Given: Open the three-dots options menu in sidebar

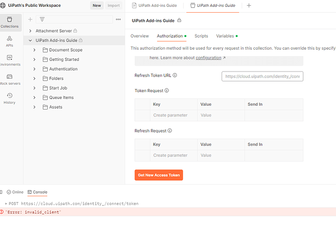Looking at the screenshot, I should [118, 19].
